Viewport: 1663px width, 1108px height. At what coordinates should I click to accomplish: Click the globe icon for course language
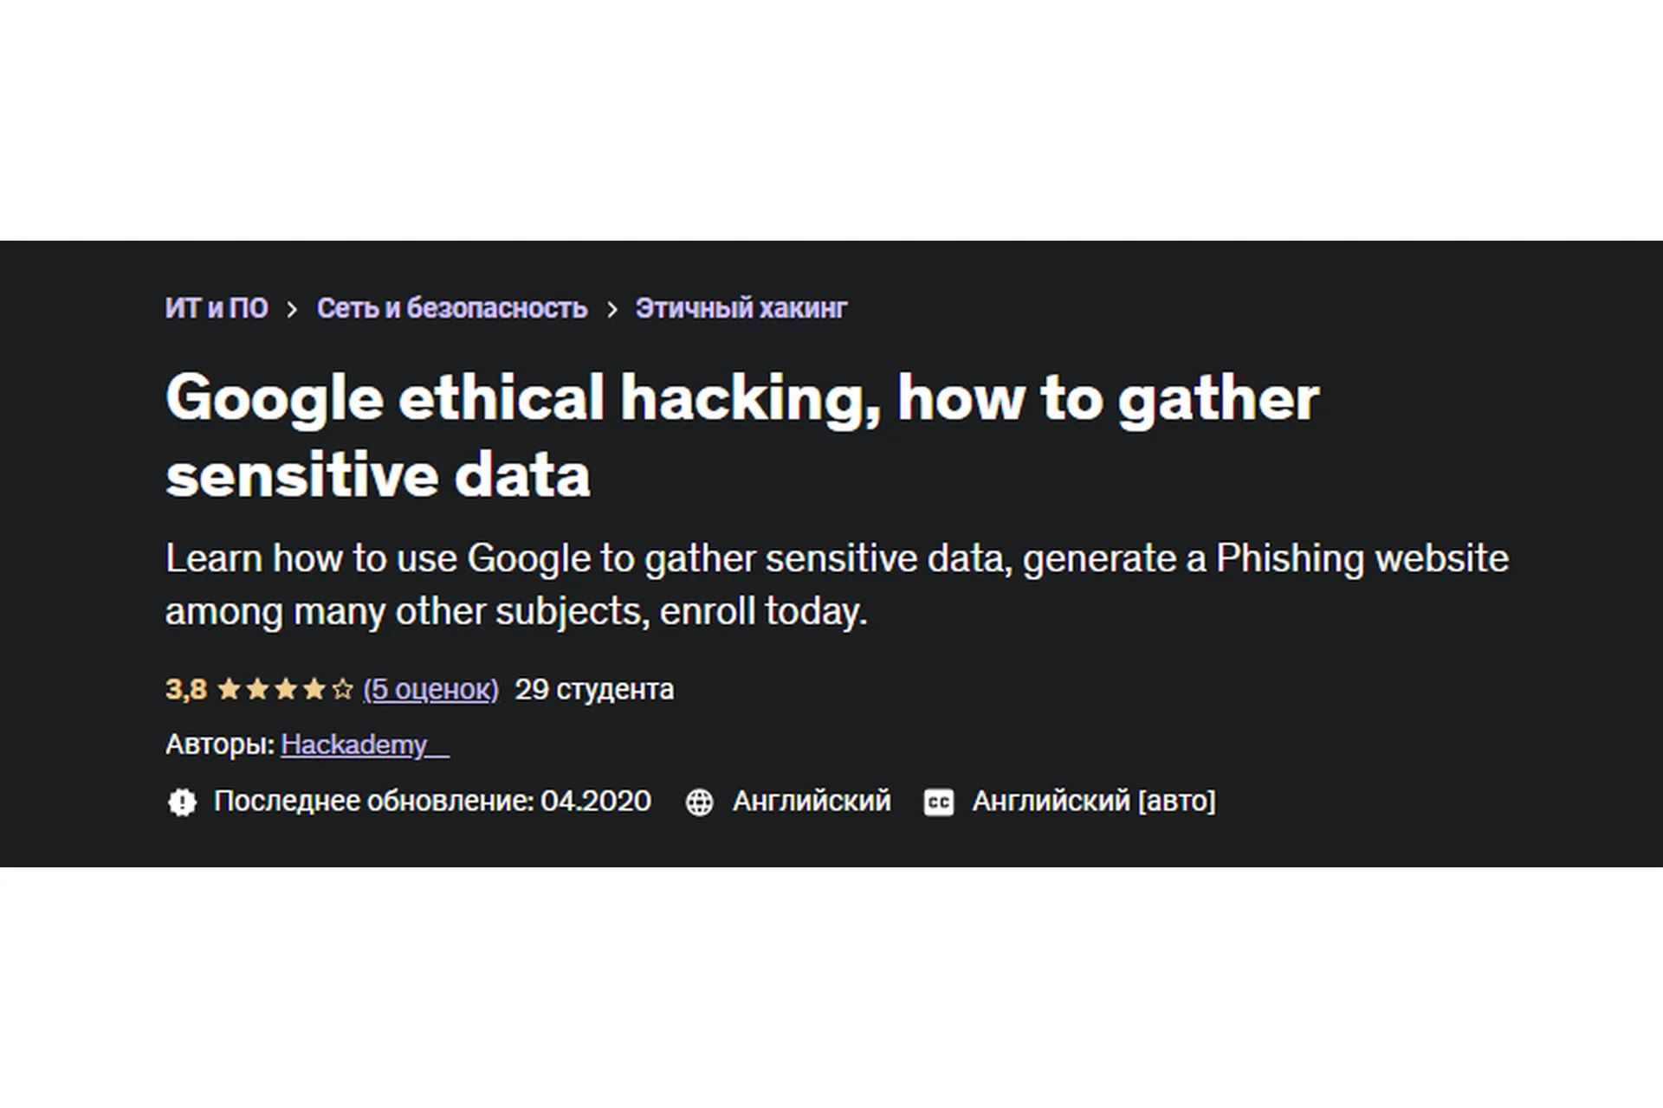point(701,802)
